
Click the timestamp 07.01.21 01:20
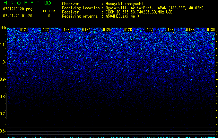click(x=18, y=16)
